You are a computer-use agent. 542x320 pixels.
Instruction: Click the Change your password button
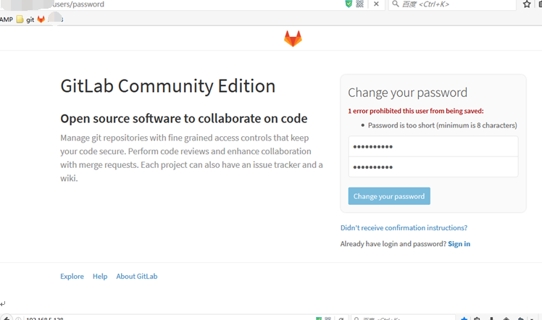(389, 196)
